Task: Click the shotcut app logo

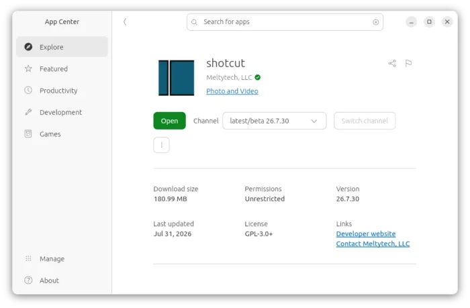Action: 176,78
